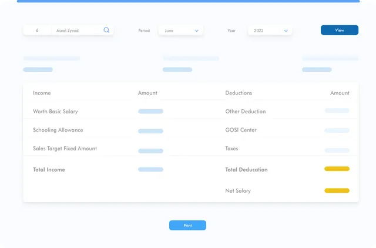Expand the Year dropdown showing 2022
Screen dimensions: 376x248
[x=270, y=31]
